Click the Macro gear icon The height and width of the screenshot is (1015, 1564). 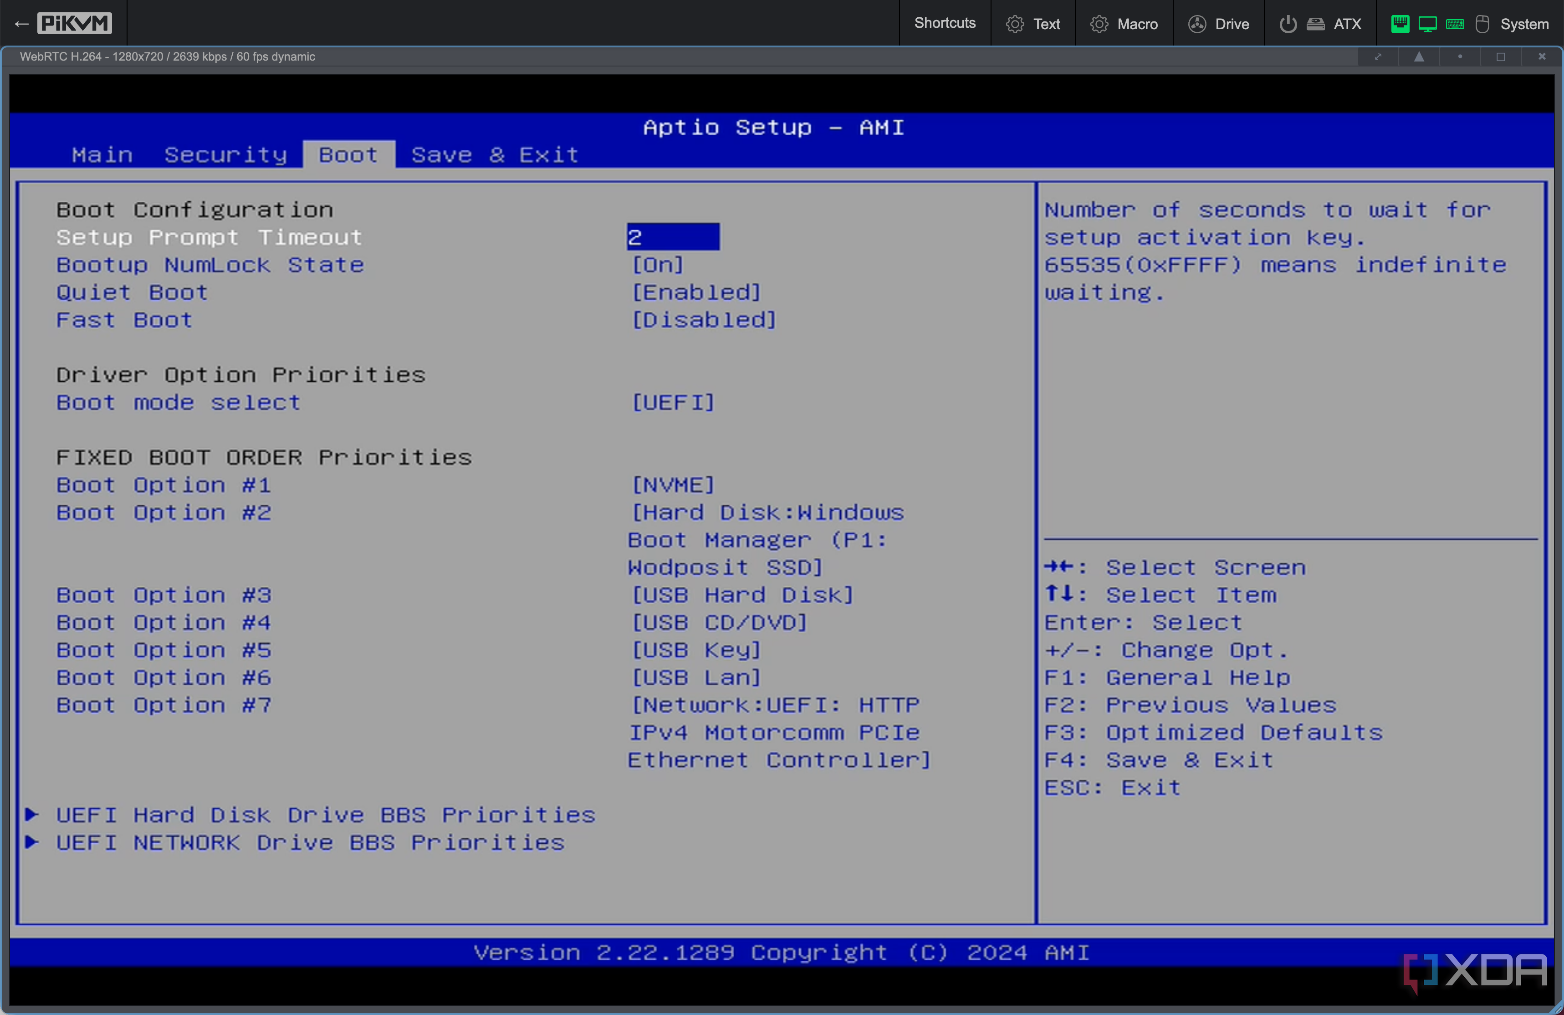pos(1099,24)
